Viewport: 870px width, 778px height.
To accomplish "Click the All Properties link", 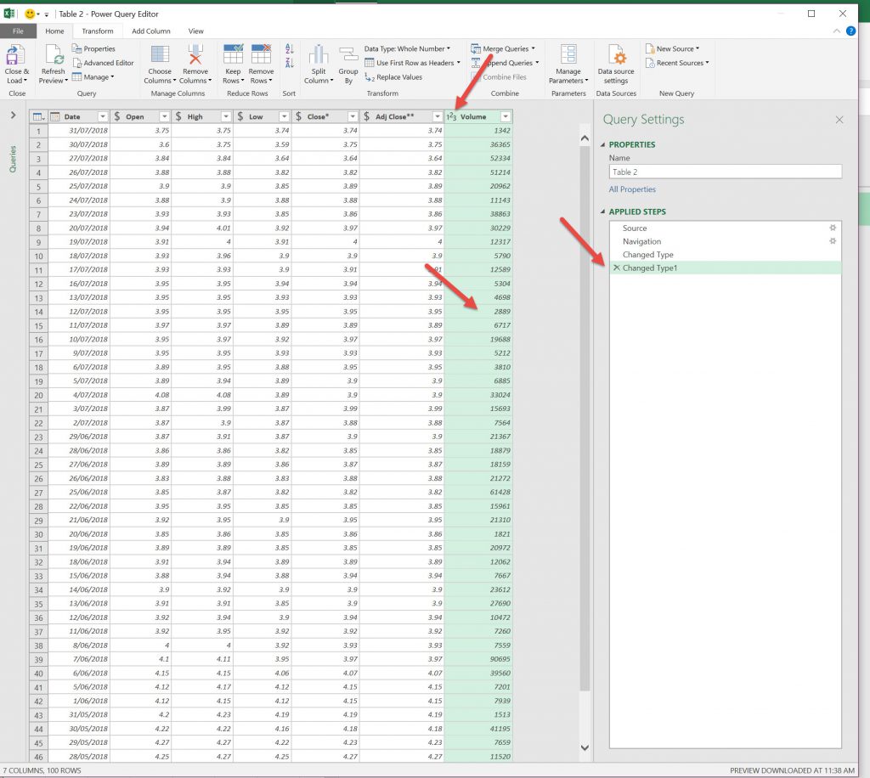I will point(632,189).
